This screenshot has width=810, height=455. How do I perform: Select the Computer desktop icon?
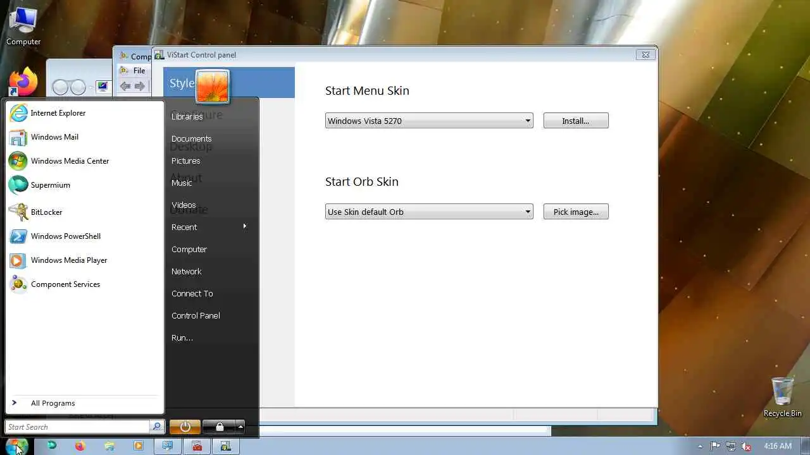pos(23,26)
